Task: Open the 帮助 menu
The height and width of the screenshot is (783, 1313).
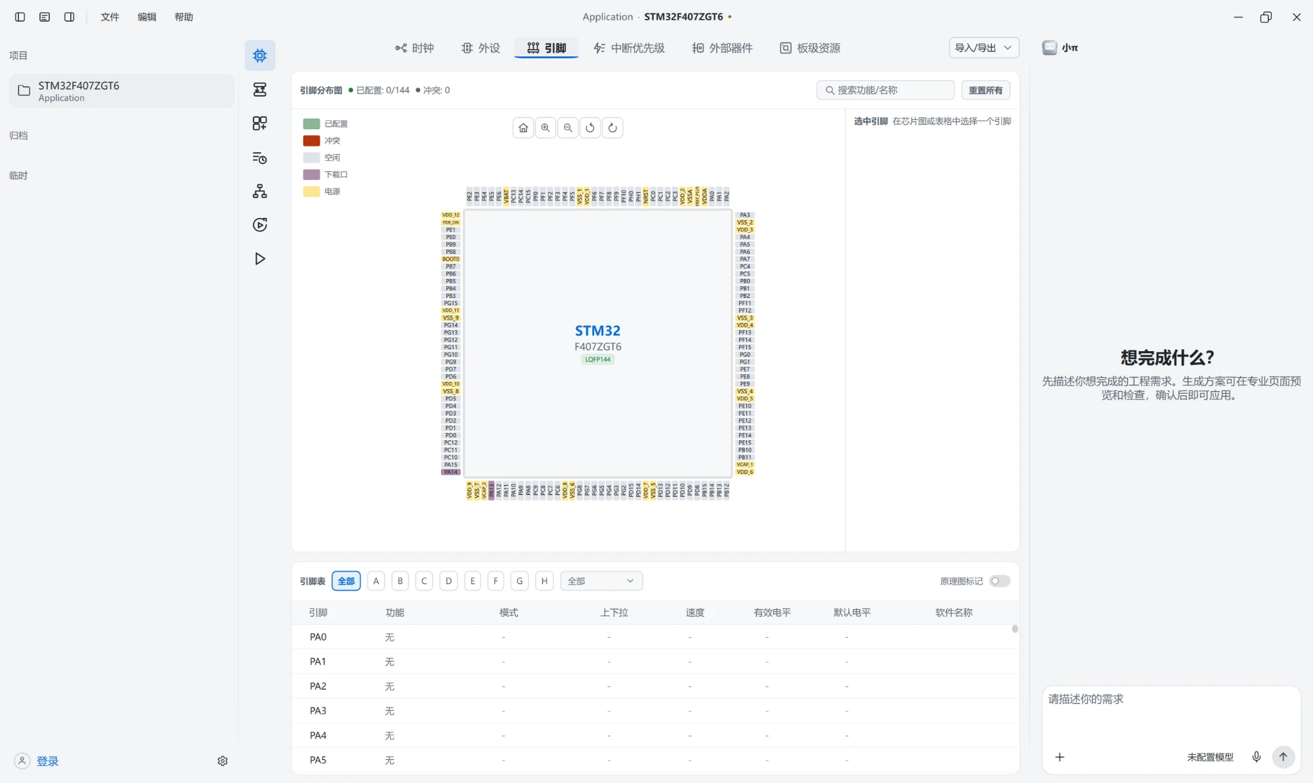Action: point(184,17)
